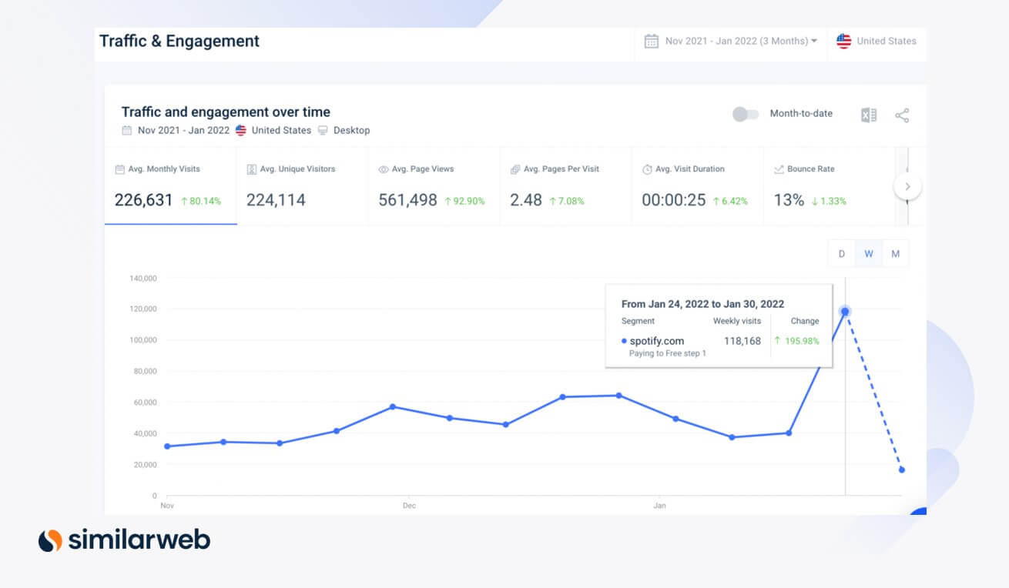
Task: Click the Avg. Pages Per Visit icon
Action: [x=515, y=169]
